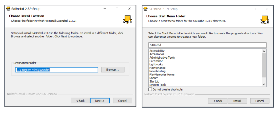Screen dimensions: 279x114
Task: Close the Start Menu Folder setup window
Action: click(x=266, y=9)
